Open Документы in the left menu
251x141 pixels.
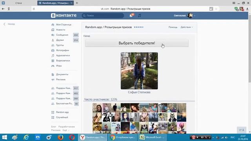(x=62, y=74)
